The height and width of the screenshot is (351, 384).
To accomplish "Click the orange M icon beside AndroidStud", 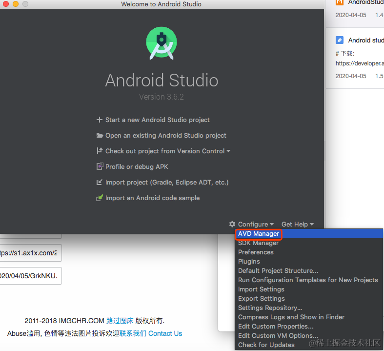I will coord(340,2).
